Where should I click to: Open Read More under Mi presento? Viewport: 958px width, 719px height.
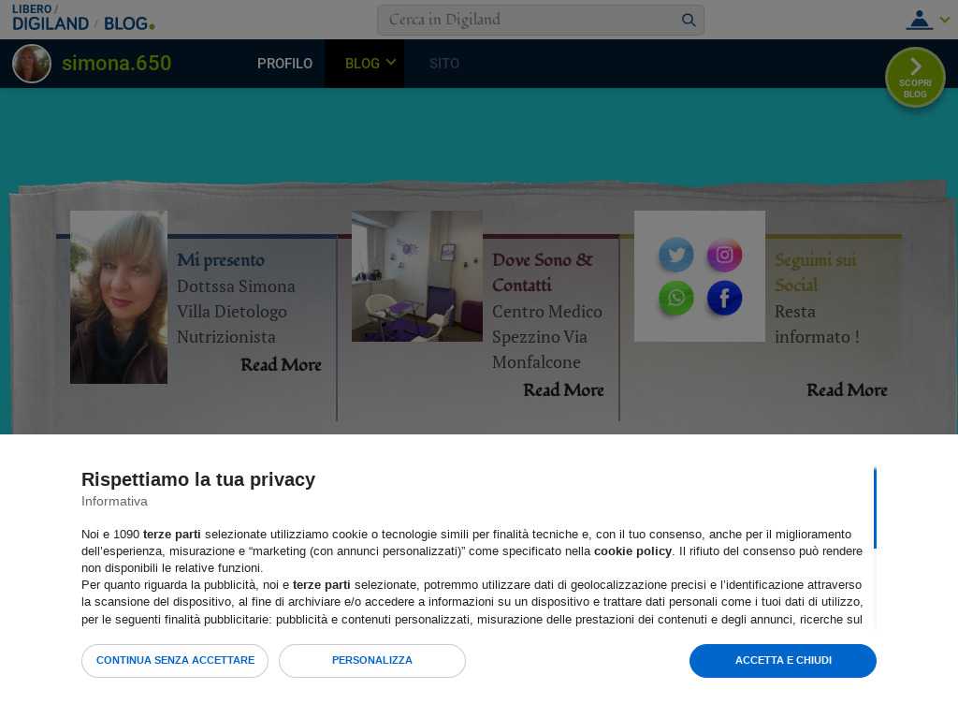pyautogui.click(x=281, y=365)
